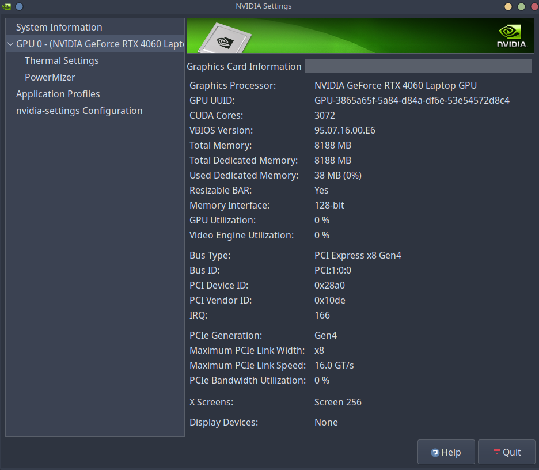Click the Quit button's red icon
This screenshot has width=539, height=470.
(x=497, y=453)
